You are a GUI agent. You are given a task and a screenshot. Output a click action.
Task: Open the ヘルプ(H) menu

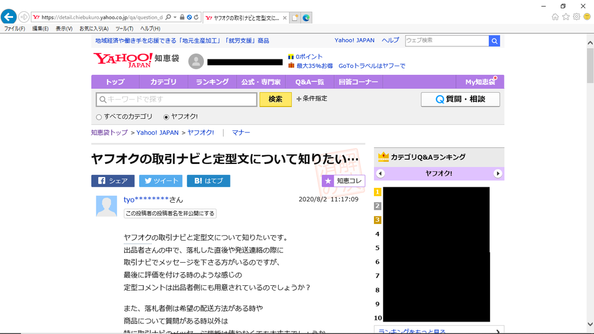[150, 29]
